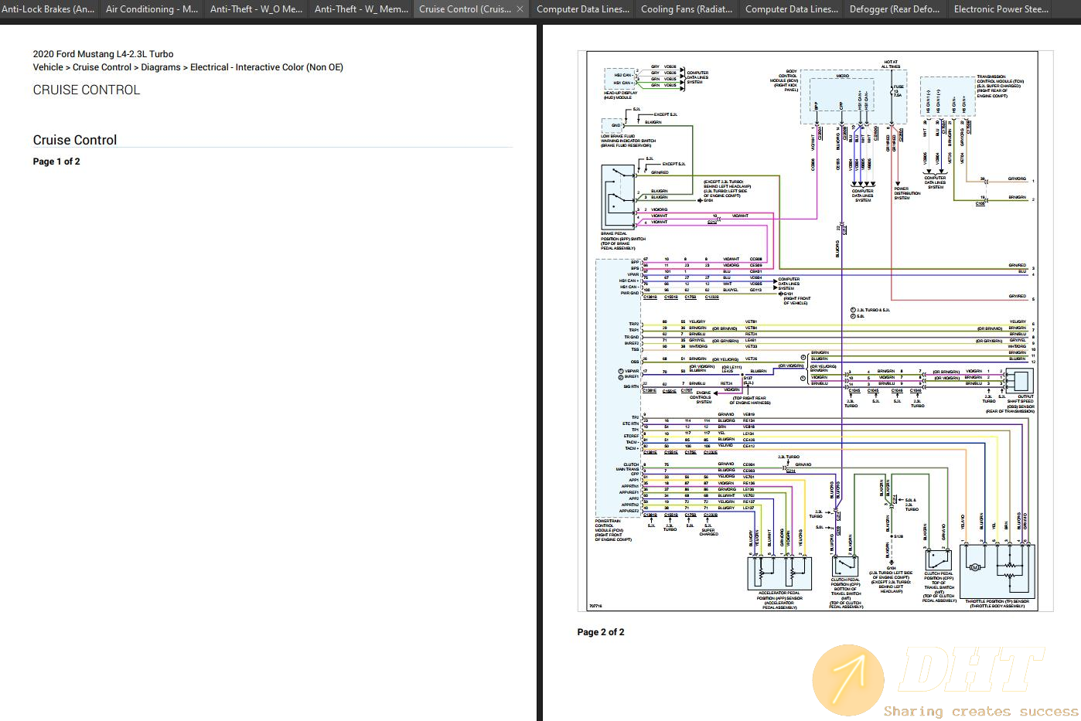Click the Body Control Module (BCM) label
The width and height of the screenshot is (1081, 721).
click(x=784, y=81)
